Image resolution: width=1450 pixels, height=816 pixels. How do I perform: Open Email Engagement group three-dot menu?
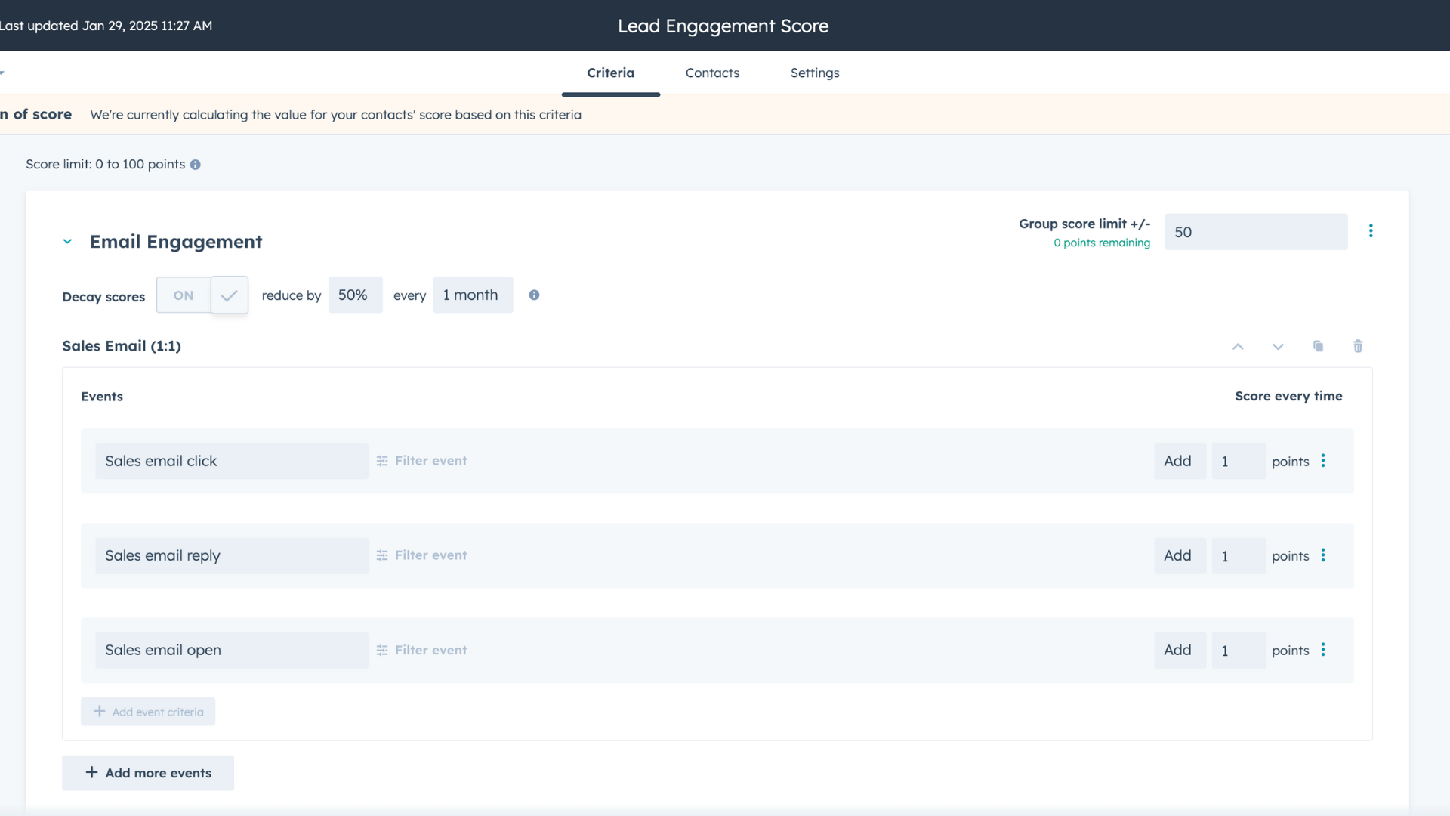(1371, 231)
